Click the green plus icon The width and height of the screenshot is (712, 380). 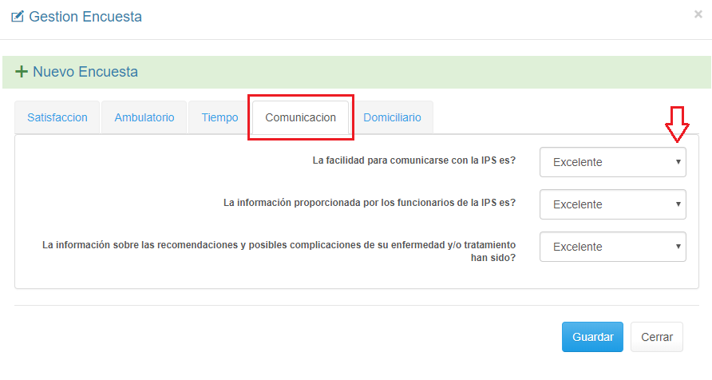(22, 72)
